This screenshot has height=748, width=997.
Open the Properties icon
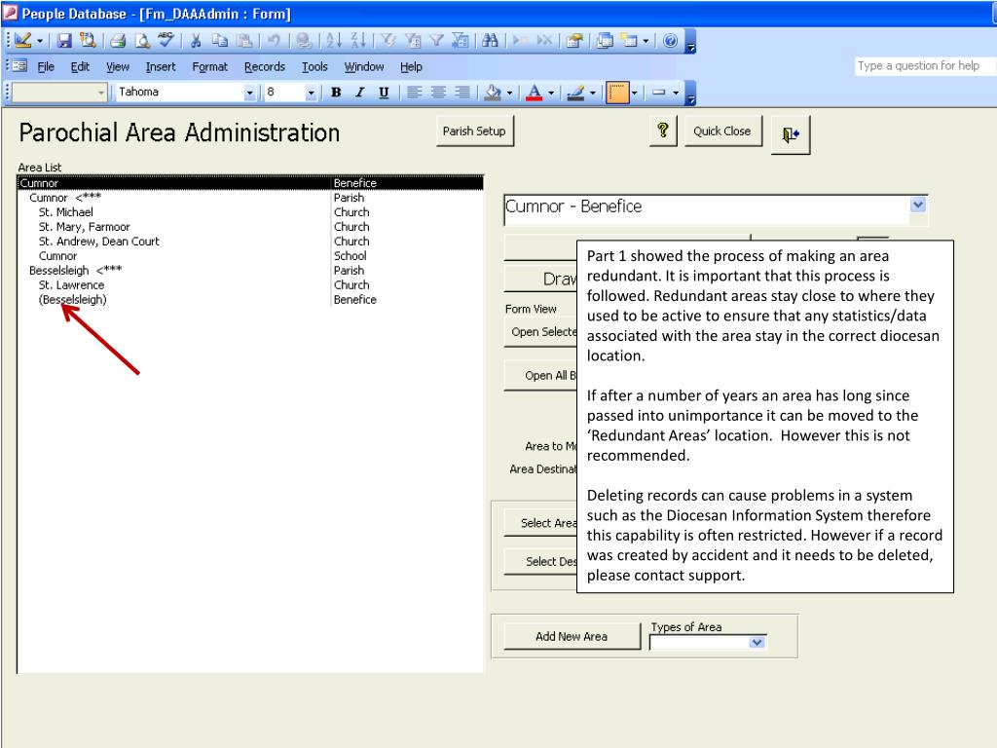point(574,41)
